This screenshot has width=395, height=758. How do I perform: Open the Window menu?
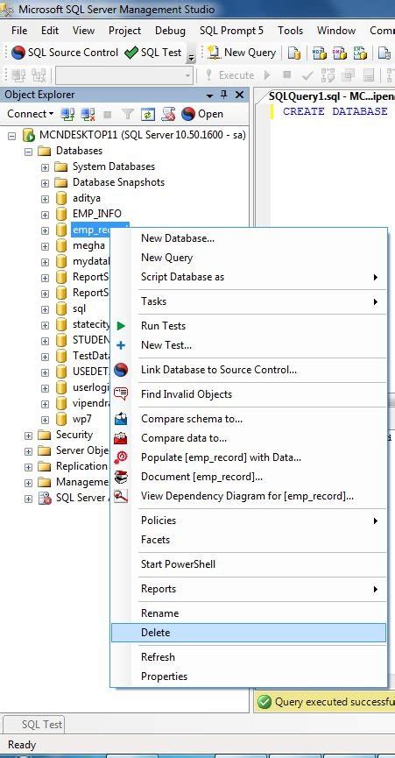(336, 31)
